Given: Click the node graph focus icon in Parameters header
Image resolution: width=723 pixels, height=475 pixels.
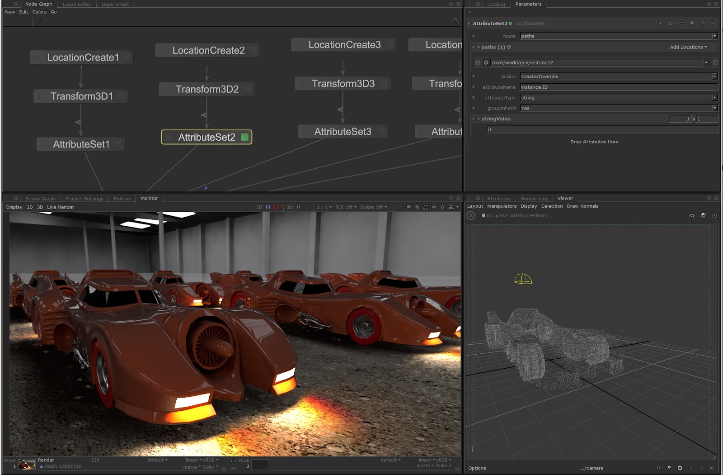Looking at the screenshot, I should (681, 24).
